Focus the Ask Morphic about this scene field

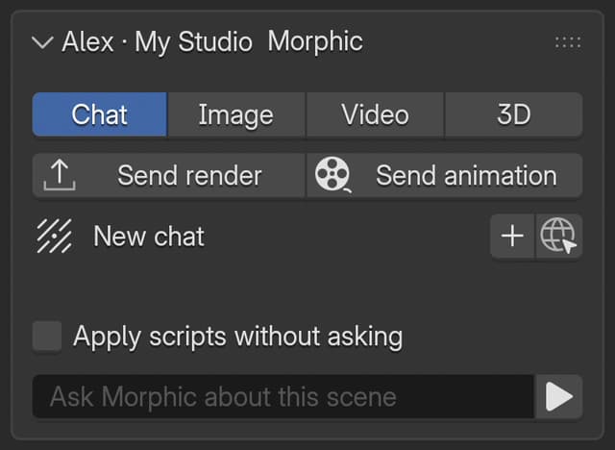coord(283,397)
